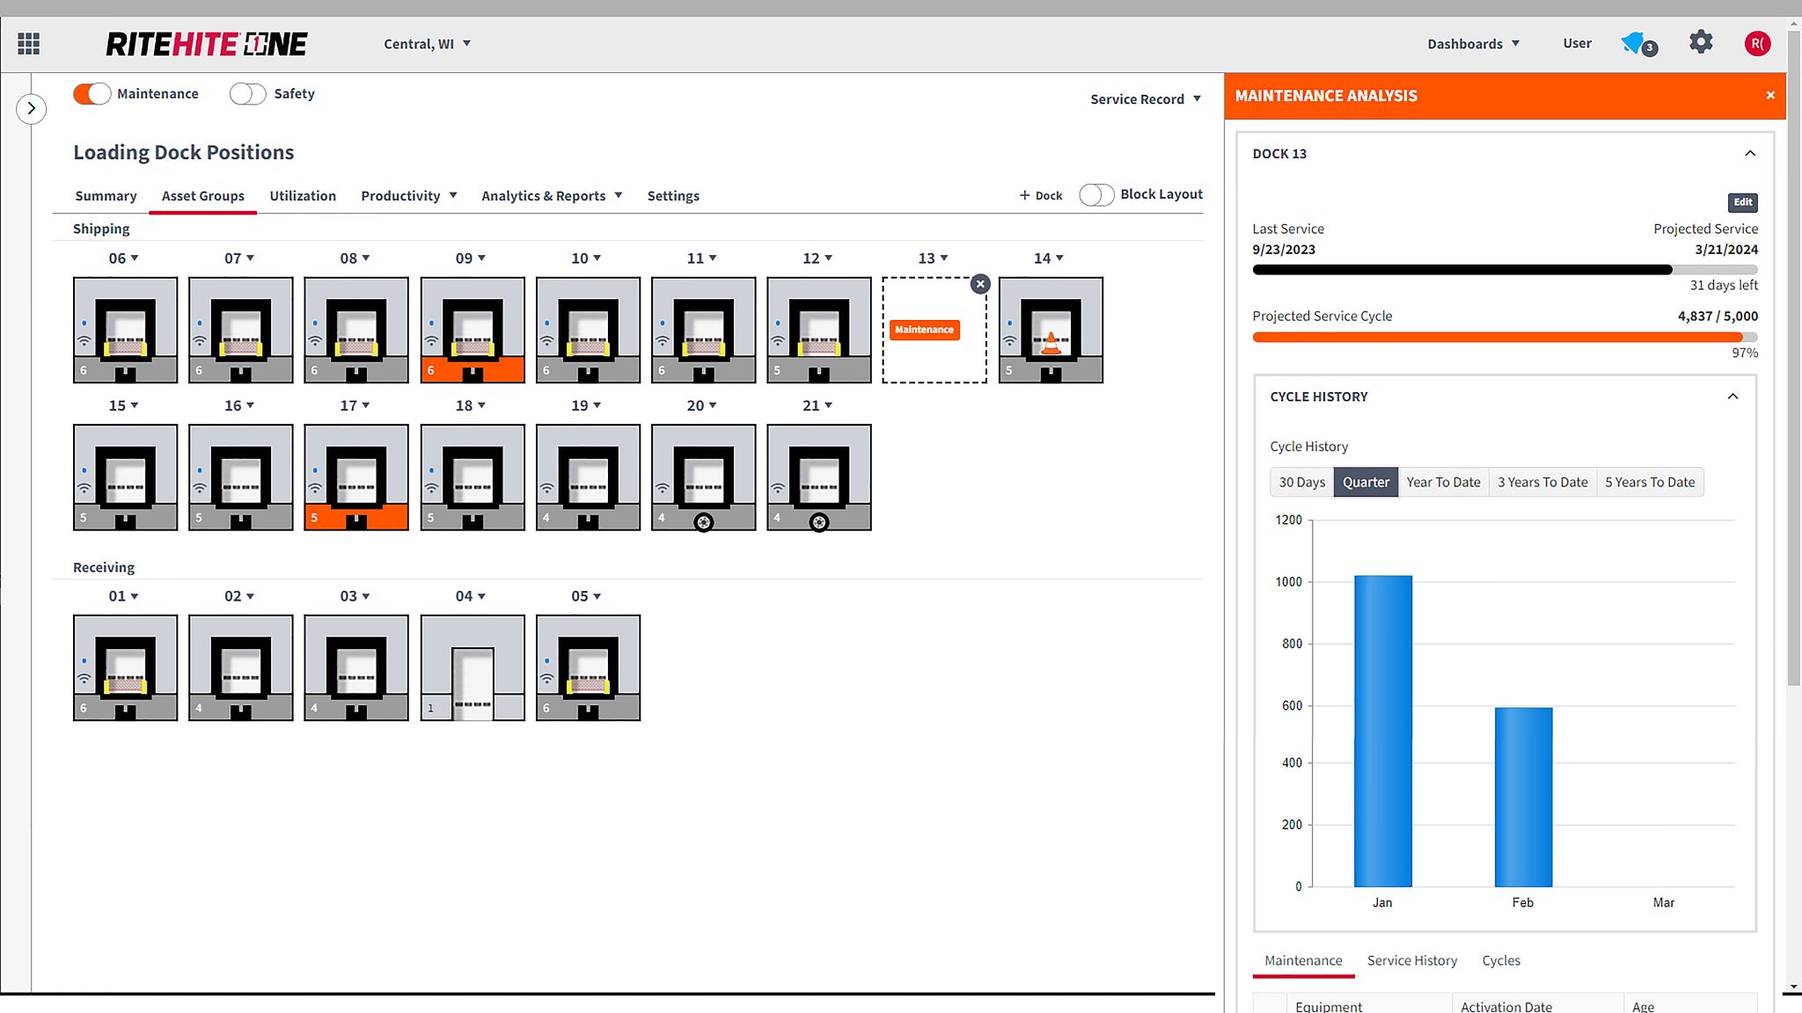
Task: Toggle the Block Layout switch
Action: click(1095, 193)
